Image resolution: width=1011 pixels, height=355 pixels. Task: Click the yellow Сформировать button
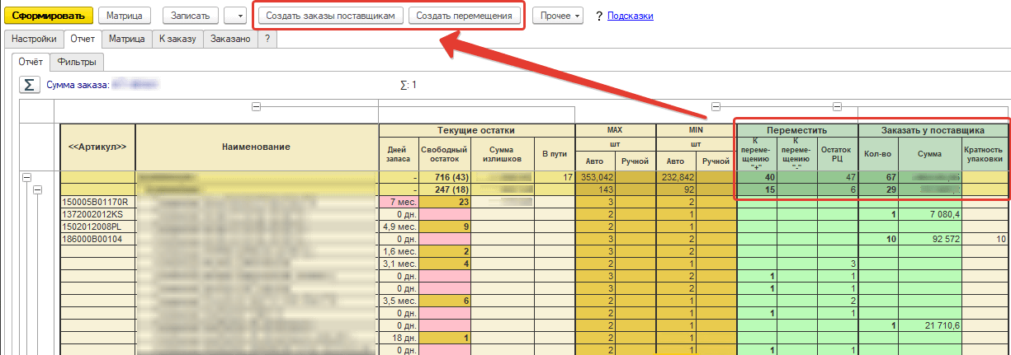click(49, 16)
